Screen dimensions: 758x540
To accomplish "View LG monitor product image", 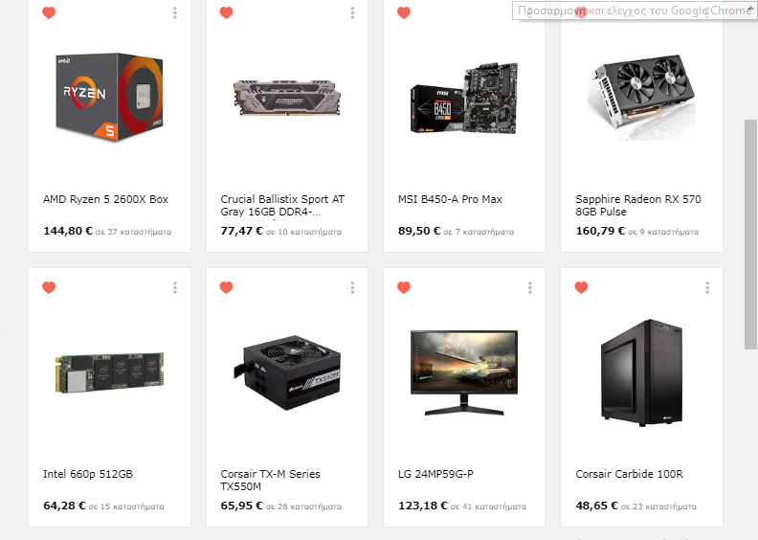I will coord(464,372).
